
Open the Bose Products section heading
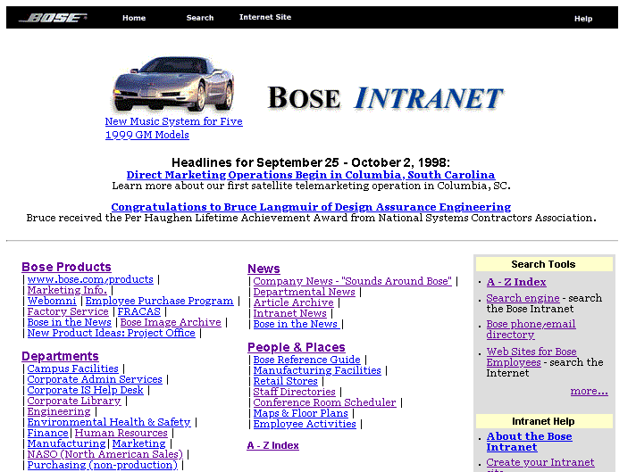tap(66, 267)
